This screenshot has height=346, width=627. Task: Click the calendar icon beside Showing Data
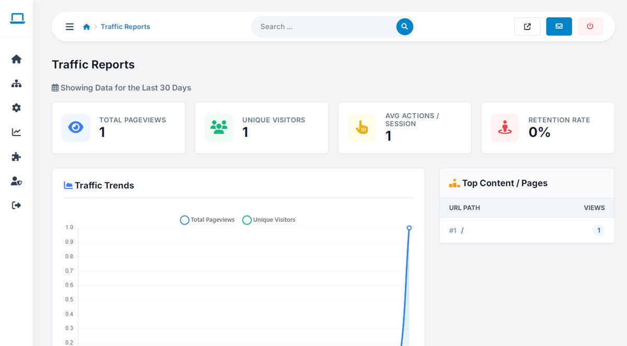tap(55, 88)
